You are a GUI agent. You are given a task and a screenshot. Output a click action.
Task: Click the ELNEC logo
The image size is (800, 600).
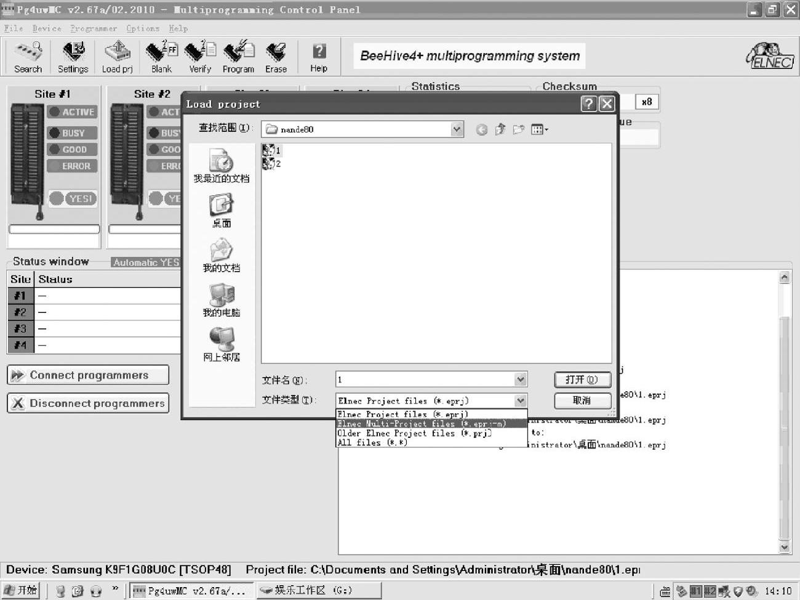[770, 57]
